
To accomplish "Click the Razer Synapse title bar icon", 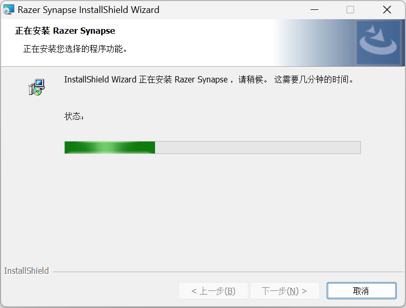I will [8, 9].
